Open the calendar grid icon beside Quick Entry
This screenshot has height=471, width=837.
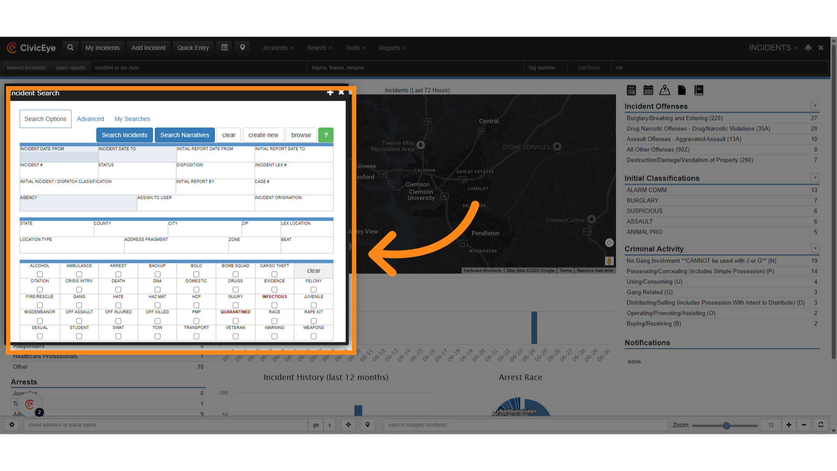pyautogui.click(x=225, y=48)
